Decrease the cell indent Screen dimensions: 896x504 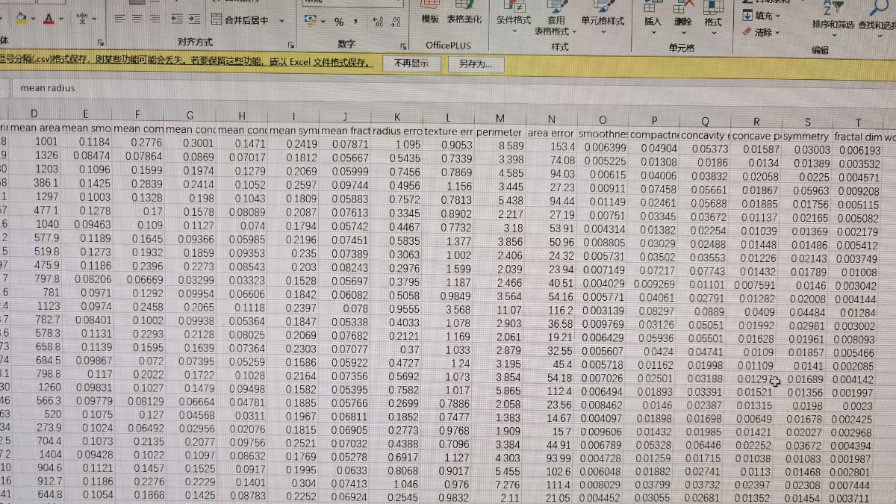[x=178, y=19]
